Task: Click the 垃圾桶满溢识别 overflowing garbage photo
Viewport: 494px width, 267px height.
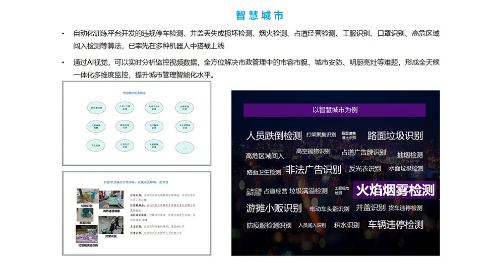Action: tap(87, 234)
